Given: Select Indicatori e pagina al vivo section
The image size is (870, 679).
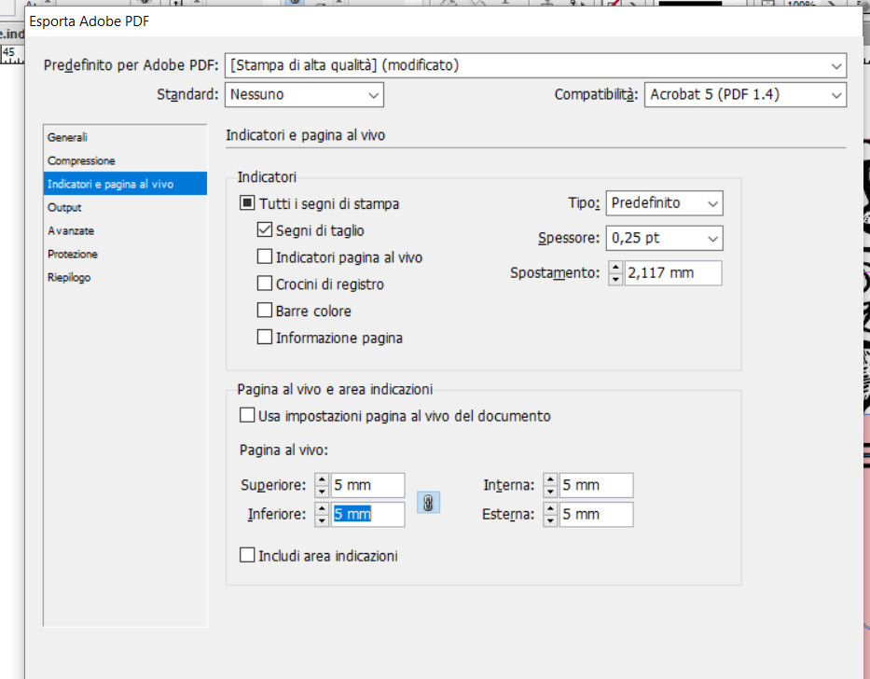Looking at the screenshot, I should [125, 184].
